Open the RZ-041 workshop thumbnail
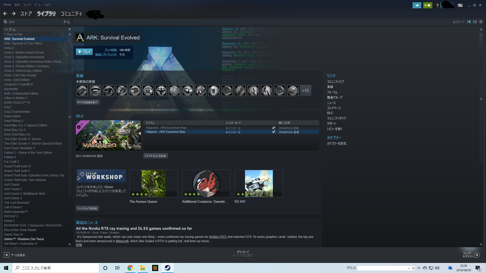 point(259,184)
